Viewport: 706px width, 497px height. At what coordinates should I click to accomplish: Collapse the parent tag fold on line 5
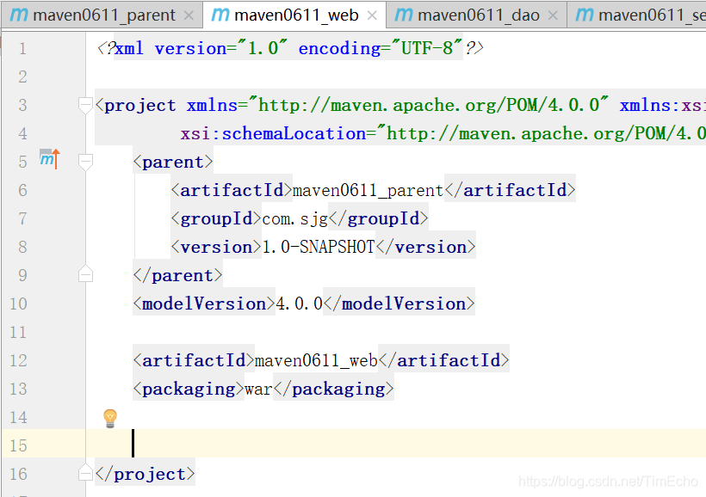click(x=85, y=162)
